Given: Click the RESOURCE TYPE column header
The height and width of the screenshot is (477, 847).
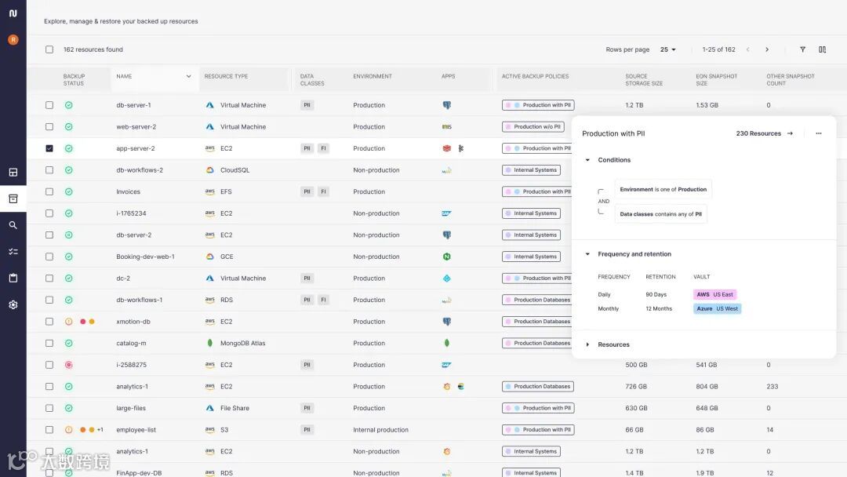Looking at the screenshot, I should tap(226, 76).
